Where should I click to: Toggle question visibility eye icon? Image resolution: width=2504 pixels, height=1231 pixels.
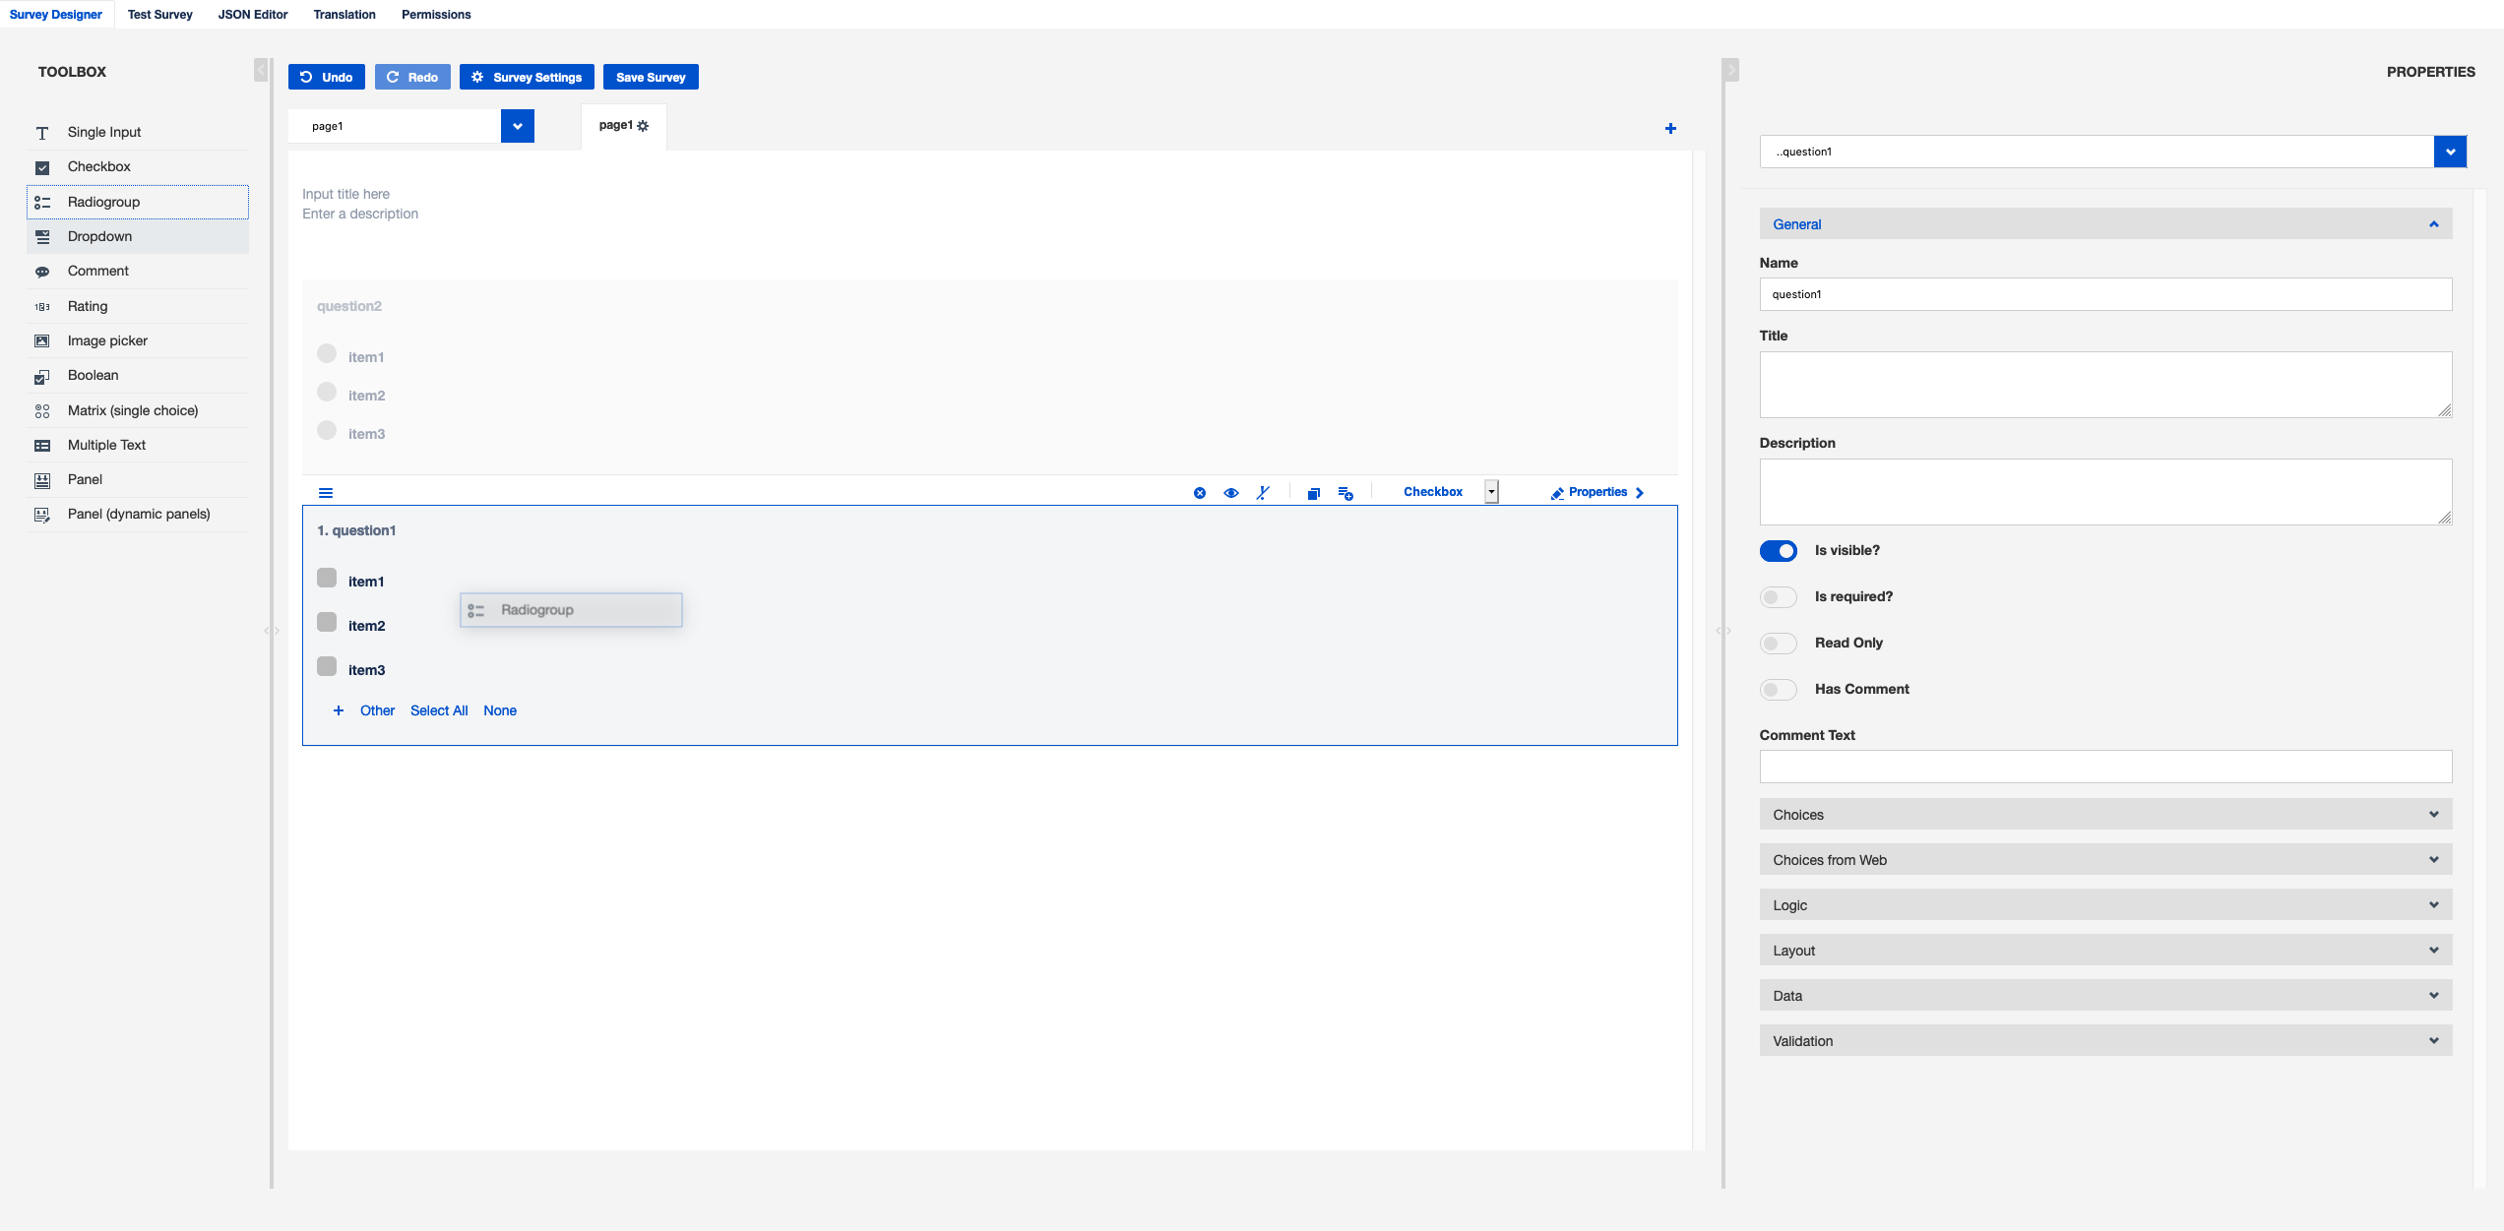(1230, 493)
